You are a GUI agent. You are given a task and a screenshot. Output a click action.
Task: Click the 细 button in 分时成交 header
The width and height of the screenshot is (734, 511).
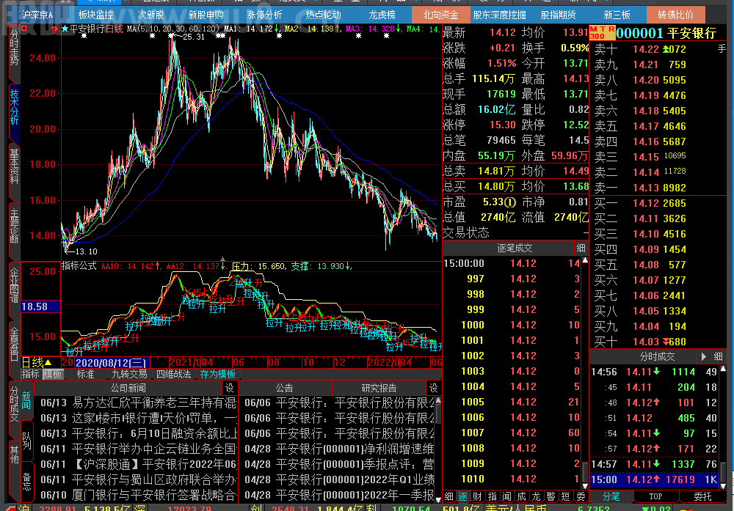718,357
